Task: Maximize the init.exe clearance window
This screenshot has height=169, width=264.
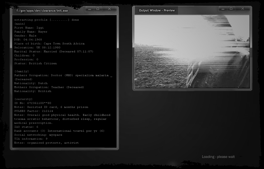Action: [98, 9]
